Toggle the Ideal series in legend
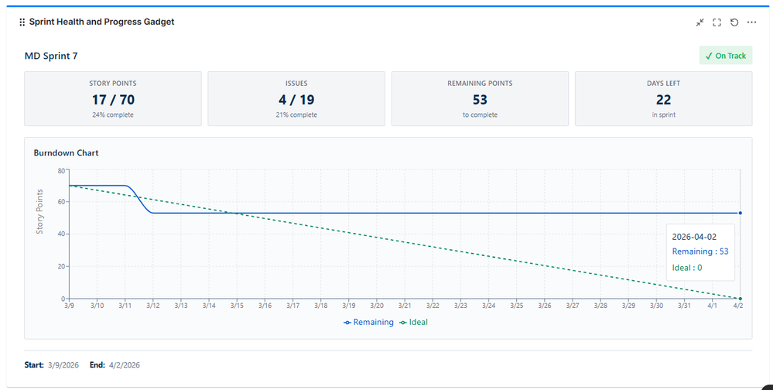Viewport: 773px width, 390px height. tap(413, 323)
